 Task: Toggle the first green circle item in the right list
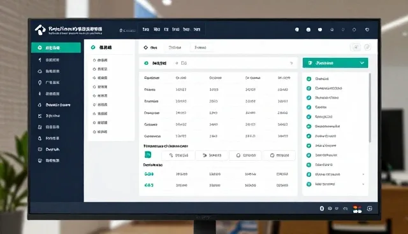pyautogui.click(x=309, y=79)
